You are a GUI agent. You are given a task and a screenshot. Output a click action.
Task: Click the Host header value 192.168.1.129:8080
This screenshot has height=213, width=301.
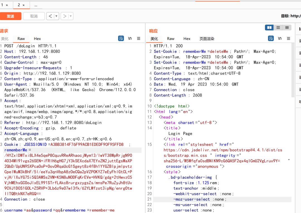pyautogui.click(x=39, y=52)
